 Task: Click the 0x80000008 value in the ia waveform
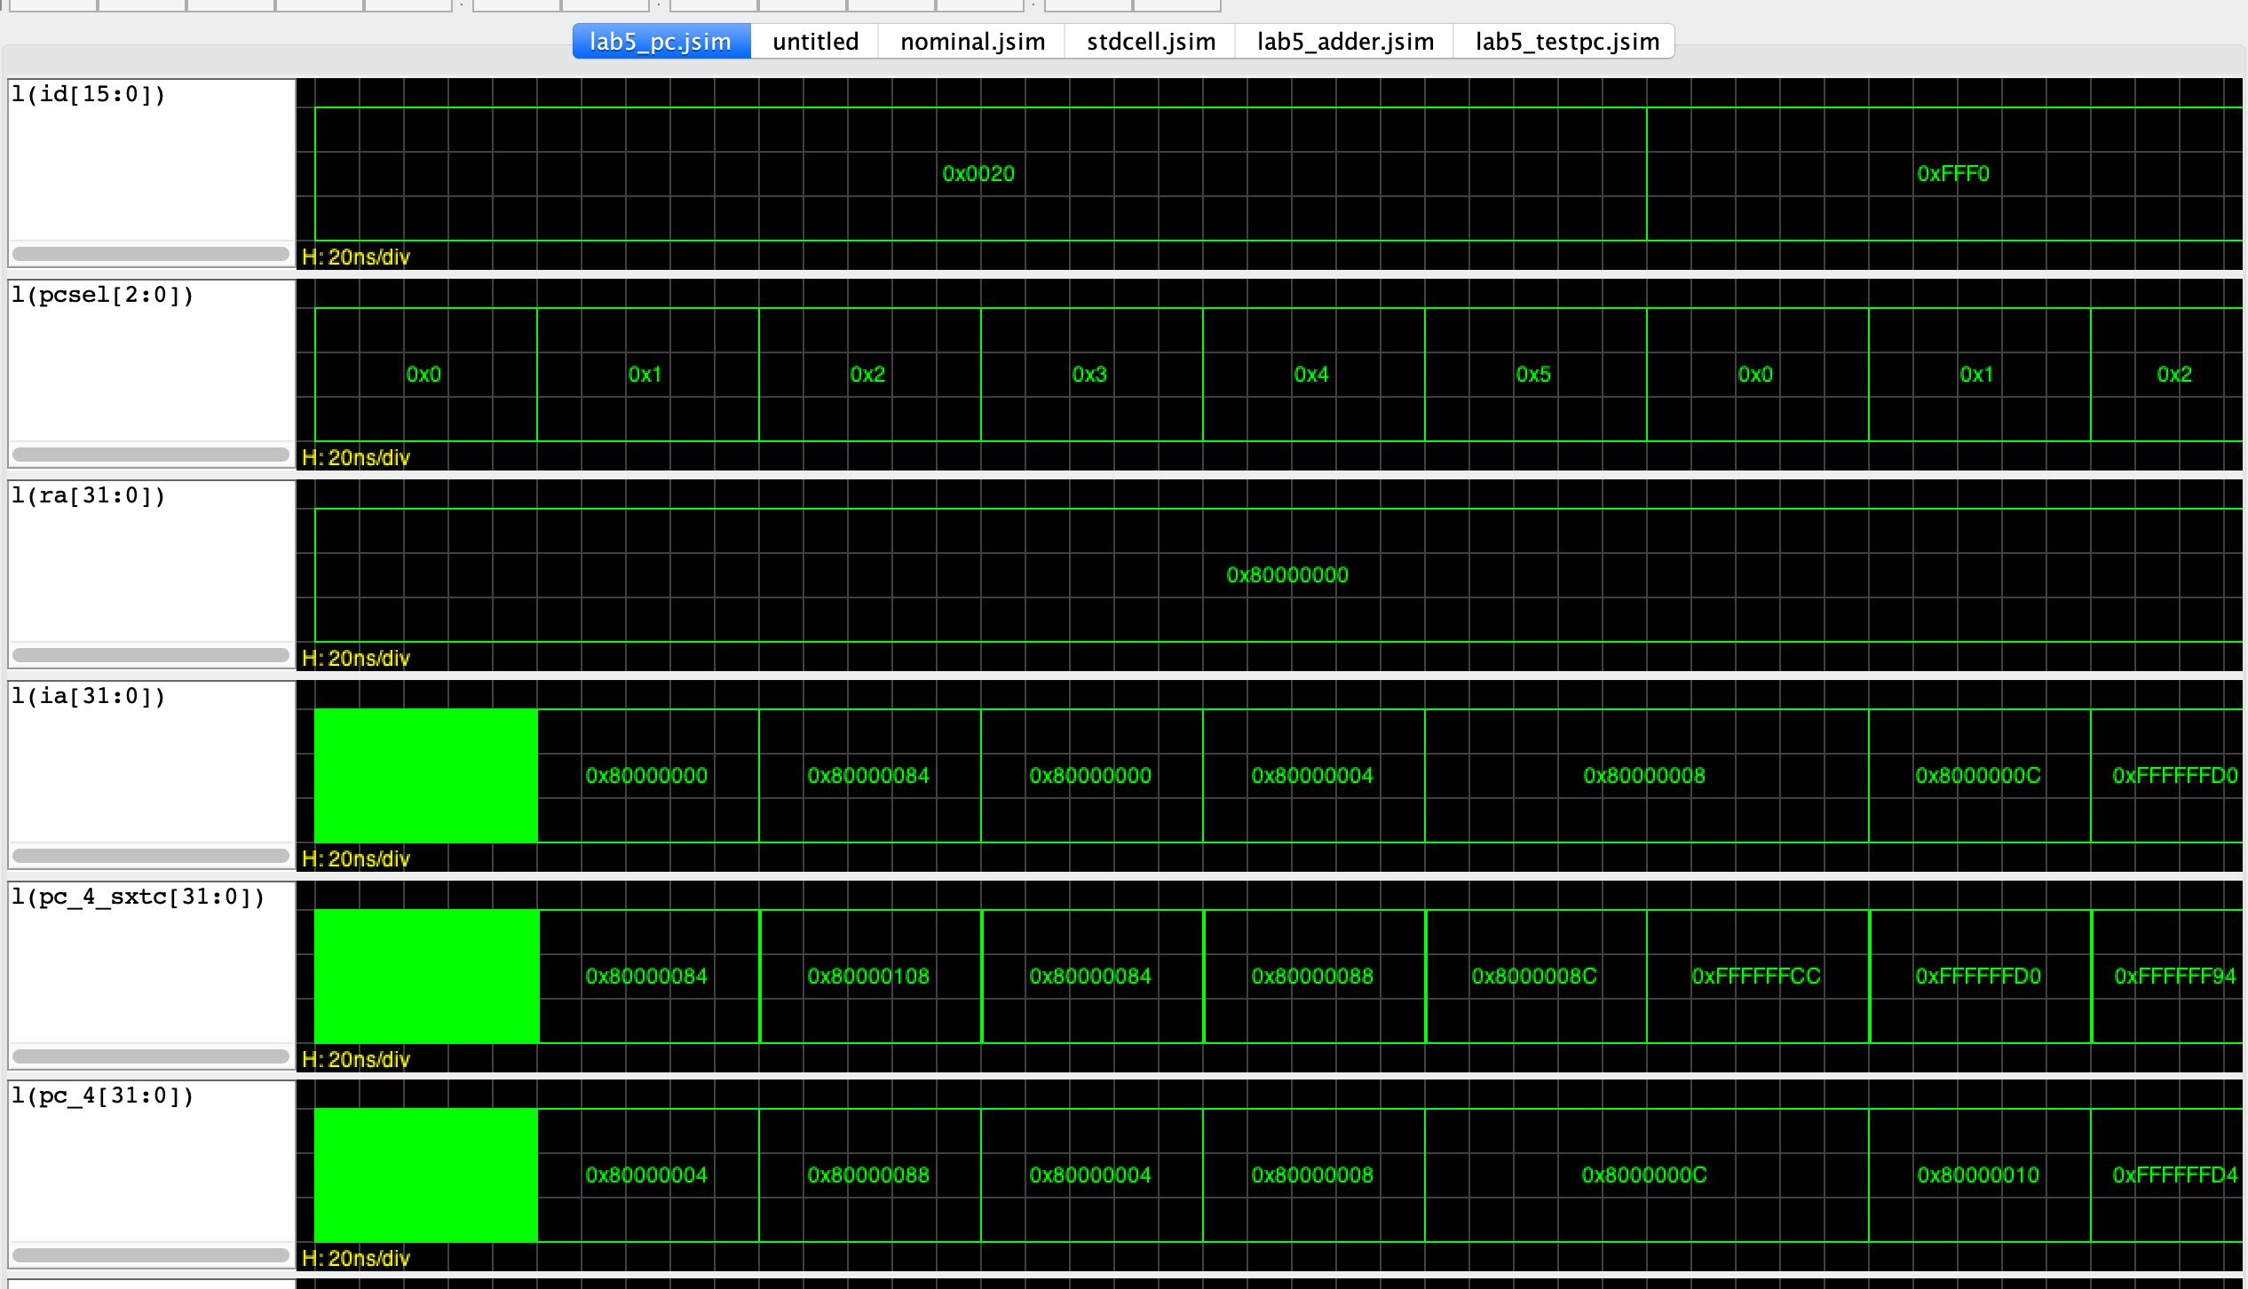pos(1644,776)
